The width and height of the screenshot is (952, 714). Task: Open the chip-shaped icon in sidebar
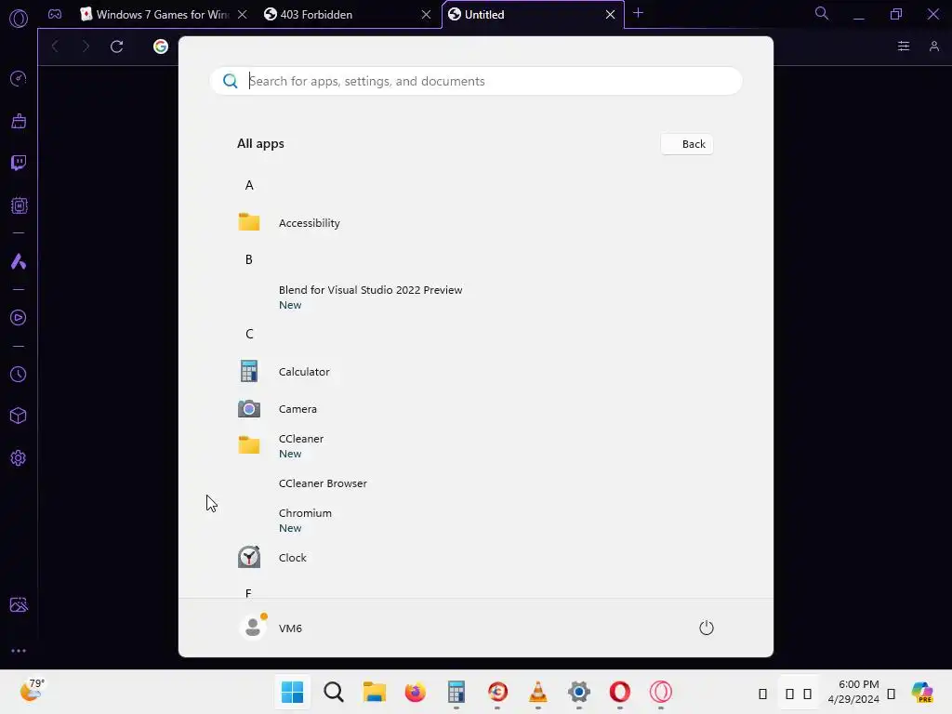[19, 205]
